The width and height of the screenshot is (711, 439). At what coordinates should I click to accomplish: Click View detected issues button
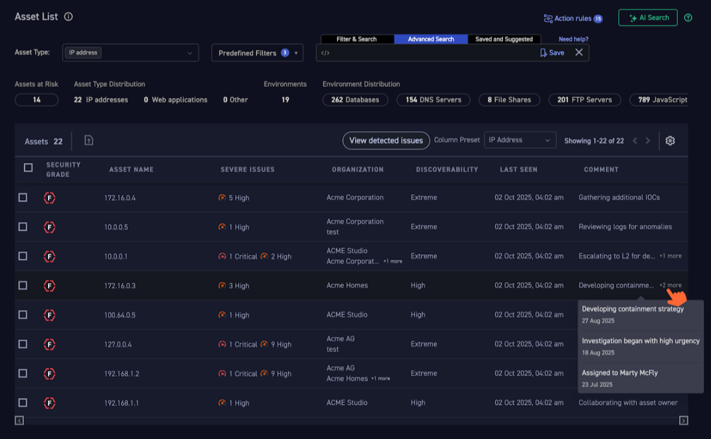point(386,141)
